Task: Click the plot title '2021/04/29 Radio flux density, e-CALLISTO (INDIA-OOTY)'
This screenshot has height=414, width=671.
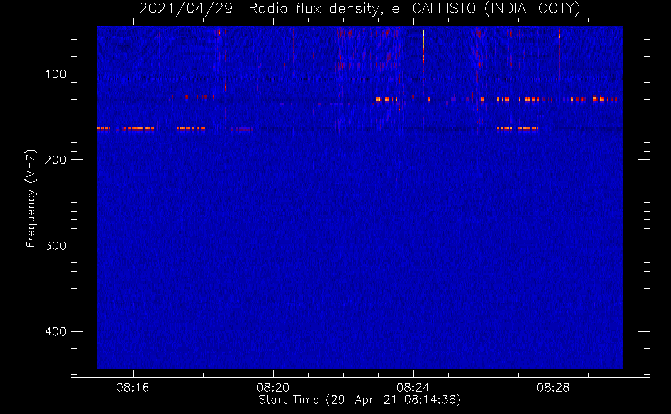Action: click(x=360, y=8)
